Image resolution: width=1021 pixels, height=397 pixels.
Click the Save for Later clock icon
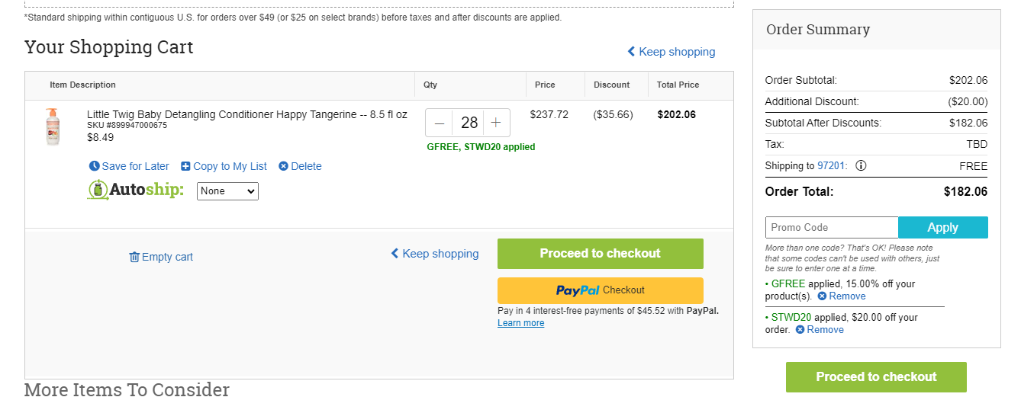tap(94, 166)
